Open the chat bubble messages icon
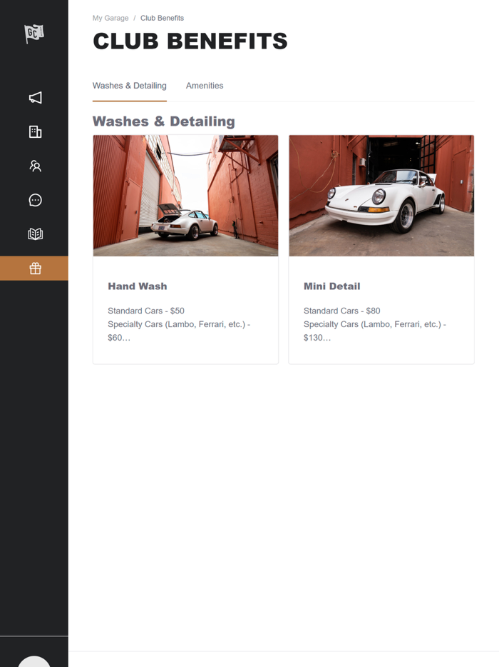 (35, 200)
